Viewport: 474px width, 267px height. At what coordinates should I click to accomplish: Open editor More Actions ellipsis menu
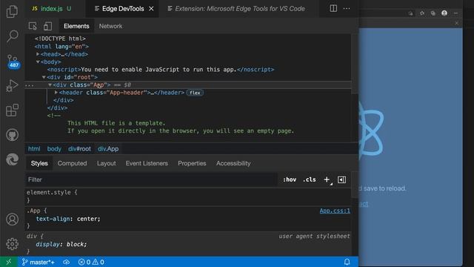(347, 8)
